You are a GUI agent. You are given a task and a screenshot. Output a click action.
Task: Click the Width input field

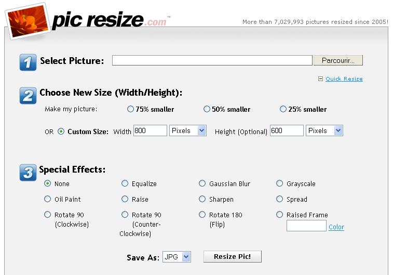[150, 130]
